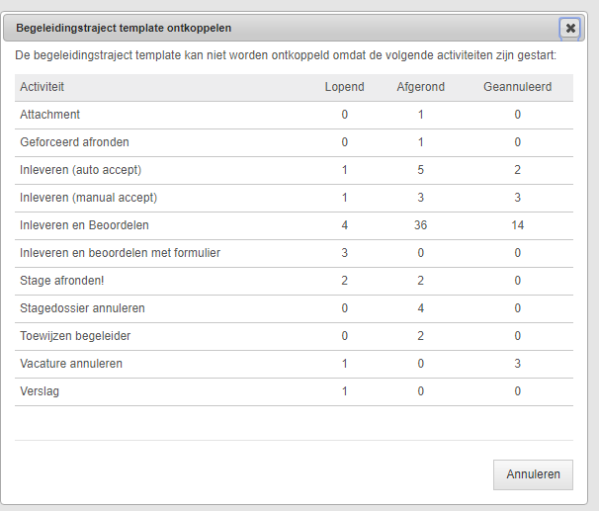Select the Stagedossier annuleren row

(x=294, y=309)
